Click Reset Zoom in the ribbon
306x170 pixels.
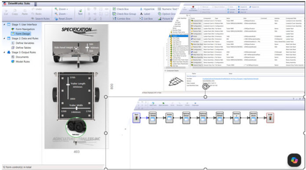pos(63,19)
